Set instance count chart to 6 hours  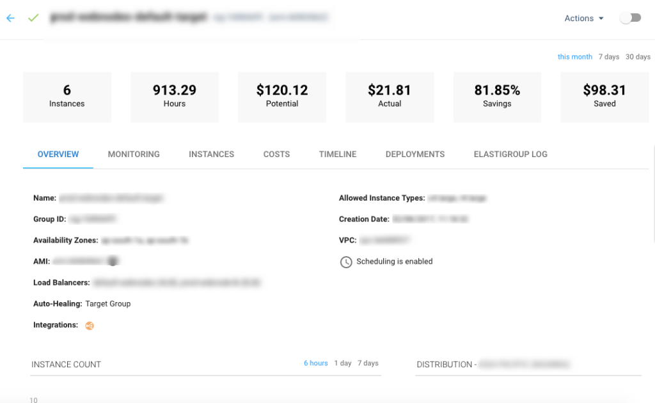tap(316, 363)
